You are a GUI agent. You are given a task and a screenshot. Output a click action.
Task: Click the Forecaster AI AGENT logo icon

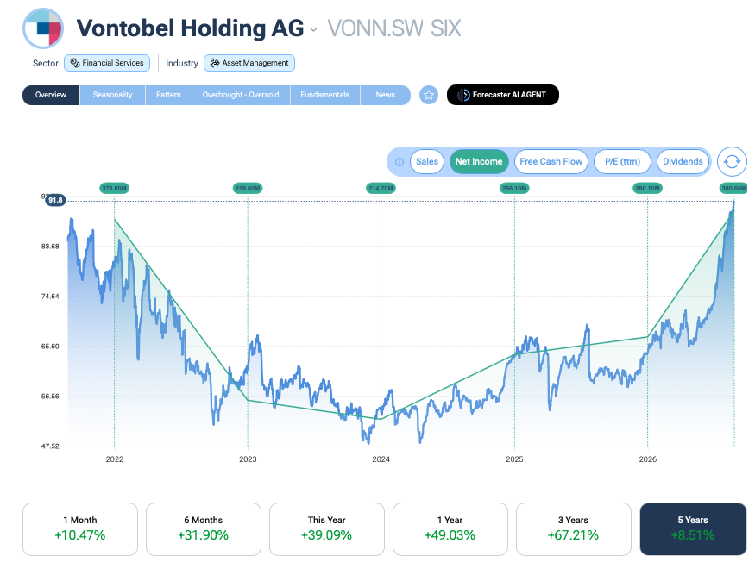click(x=462, y=95)
